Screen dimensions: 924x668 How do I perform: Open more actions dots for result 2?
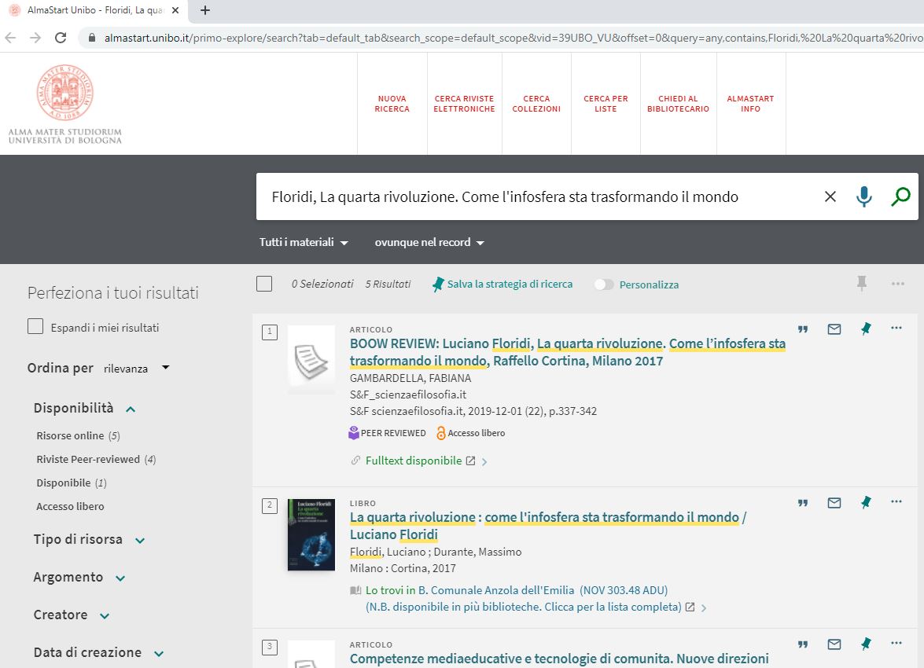[x=896, y=502]
